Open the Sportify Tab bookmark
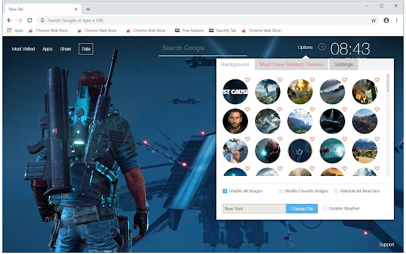This screenshot has height=254, width=406. (x=223, y=30)
